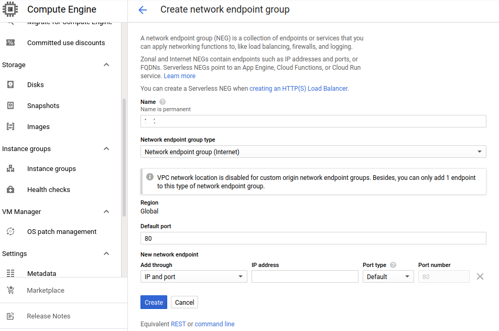Collapse the Storage section
This screenshot has width=499, height=331.
(x=106, y=65)
